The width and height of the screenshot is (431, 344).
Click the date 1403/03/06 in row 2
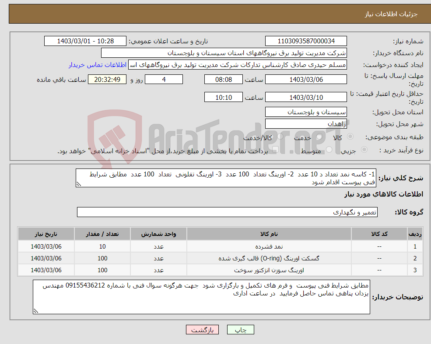[x=46, y=259]
